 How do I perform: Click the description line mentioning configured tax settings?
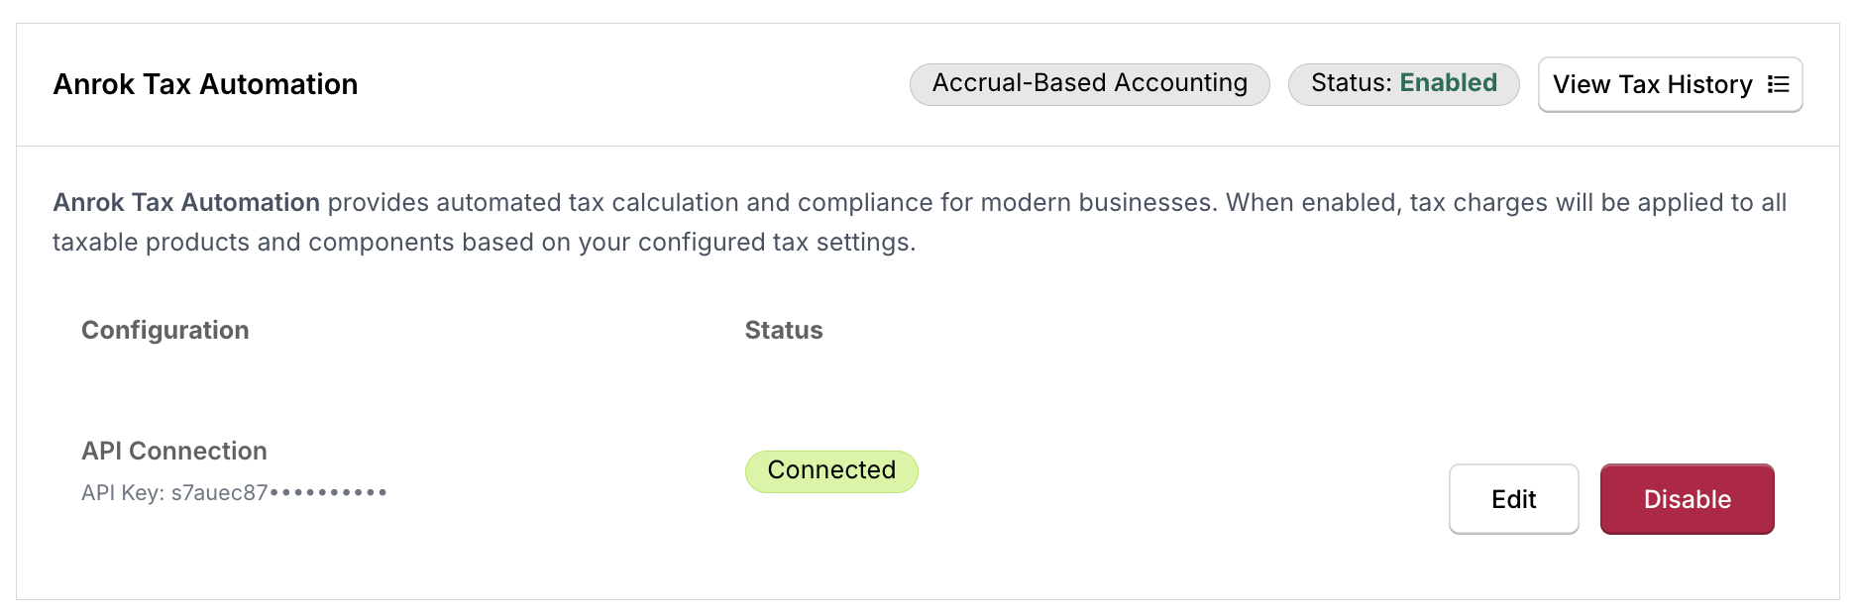click(x=484, y=242)
